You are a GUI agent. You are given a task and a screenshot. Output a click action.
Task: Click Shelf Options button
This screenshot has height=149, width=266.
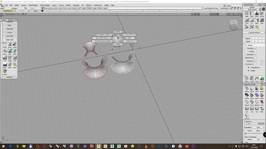[x=253, y=10]
